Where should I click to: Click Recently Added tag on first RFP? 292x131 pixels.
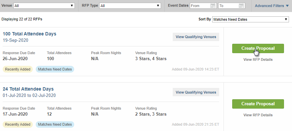pos(18,69)
